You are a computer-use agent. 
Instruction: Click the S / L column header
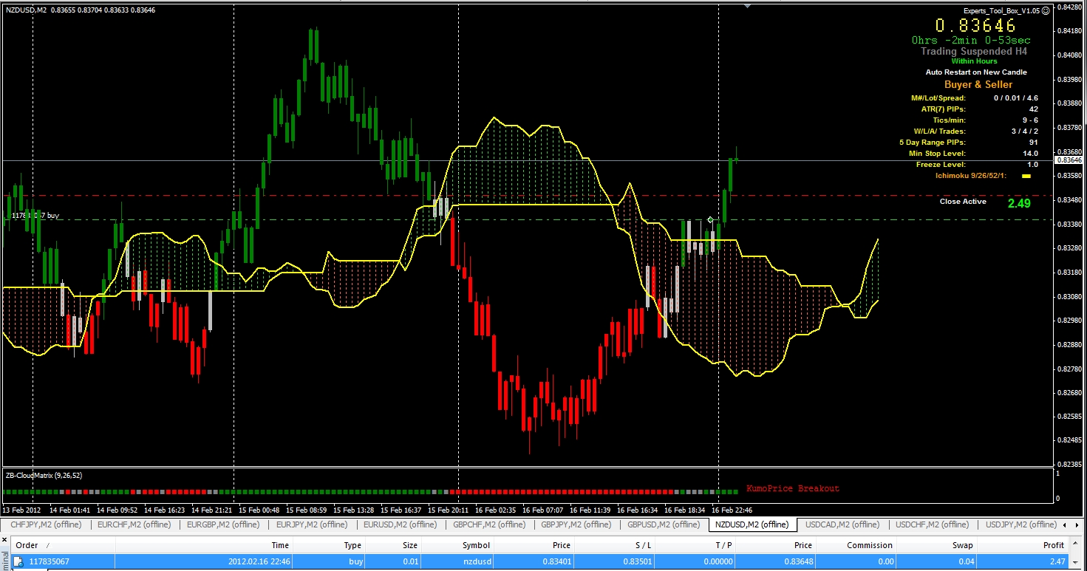click(615, 545)
